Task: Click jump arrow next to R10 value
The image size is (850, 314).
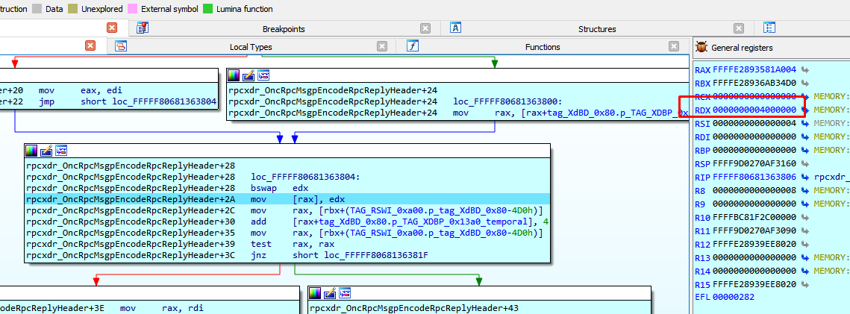Action: 805,217
